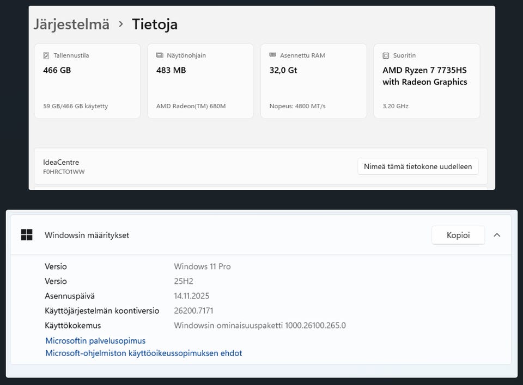Click the Suoritin processor chip icon
Screen dimensions: 523x385
[x=386, y=55]
